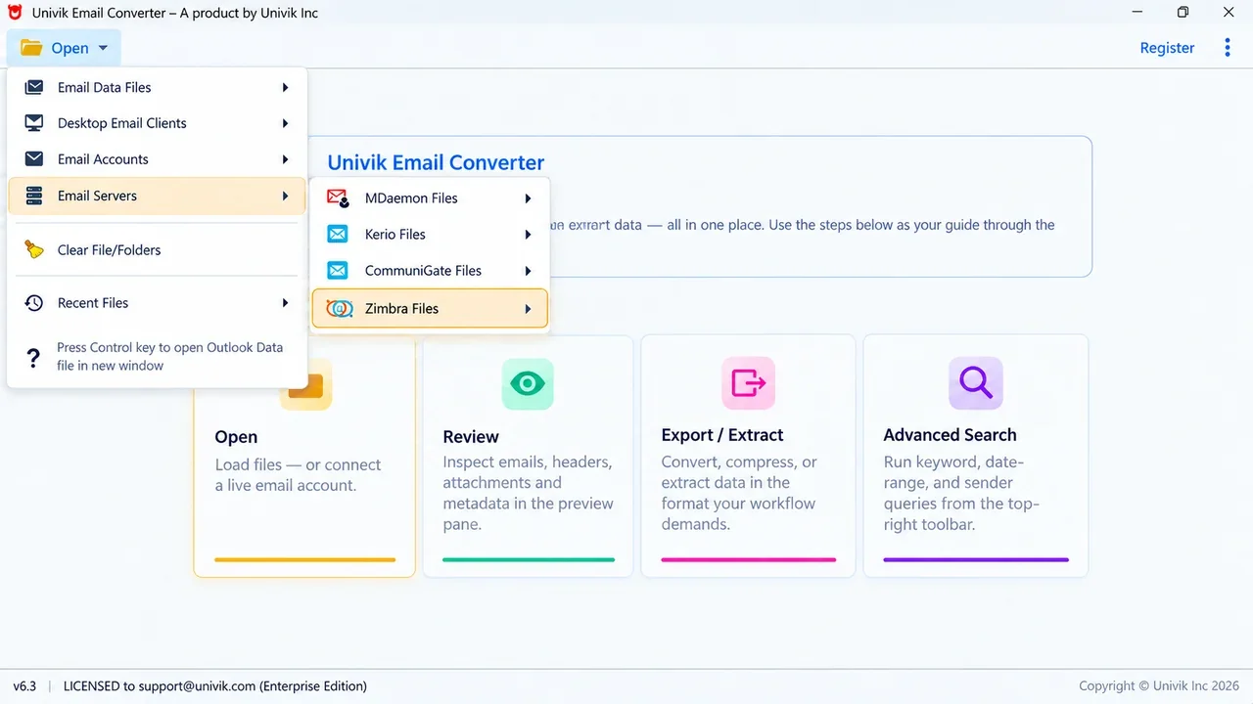Click the Advanced Search magnifier icon
1253x704 pixels.
coord(975,382)
